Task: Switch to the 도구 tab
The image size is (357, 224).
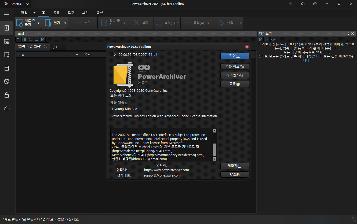Action: [71, 13]
